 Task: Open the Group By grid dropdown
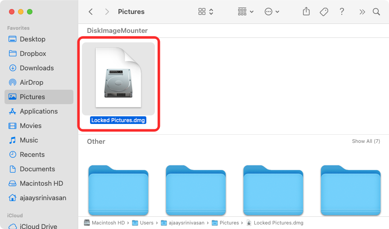coord(246,12)
